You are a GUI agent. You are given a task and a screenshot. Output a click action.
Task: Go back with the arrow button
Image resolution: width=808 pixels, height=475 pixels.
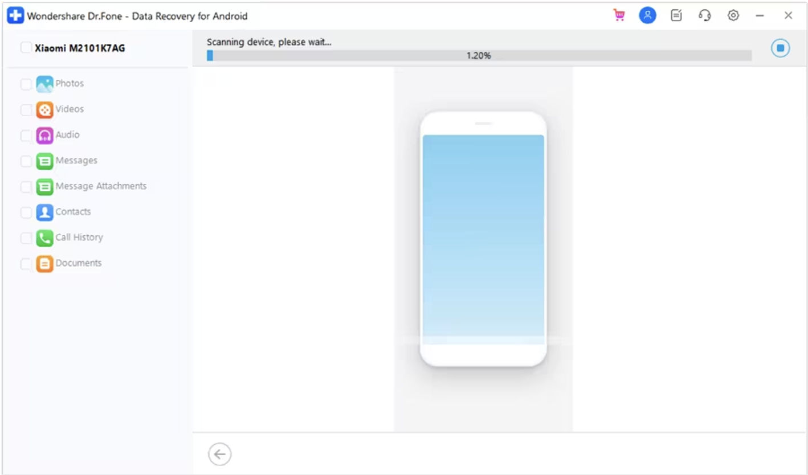[x=220, y=454]
